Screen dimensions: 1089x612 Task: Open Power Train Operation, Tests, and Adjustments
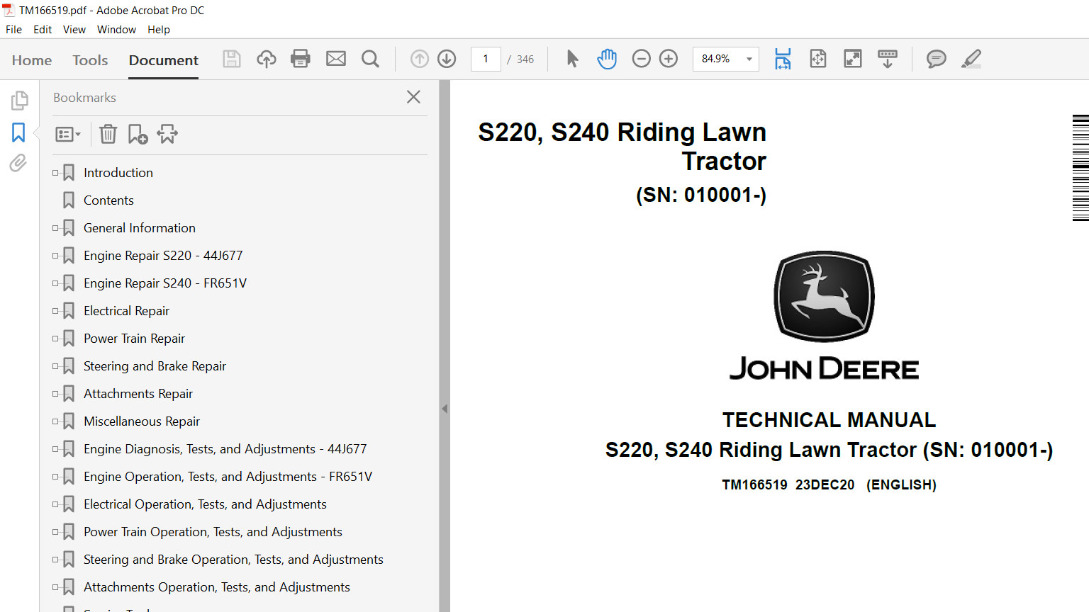click(x=213, y=532)
